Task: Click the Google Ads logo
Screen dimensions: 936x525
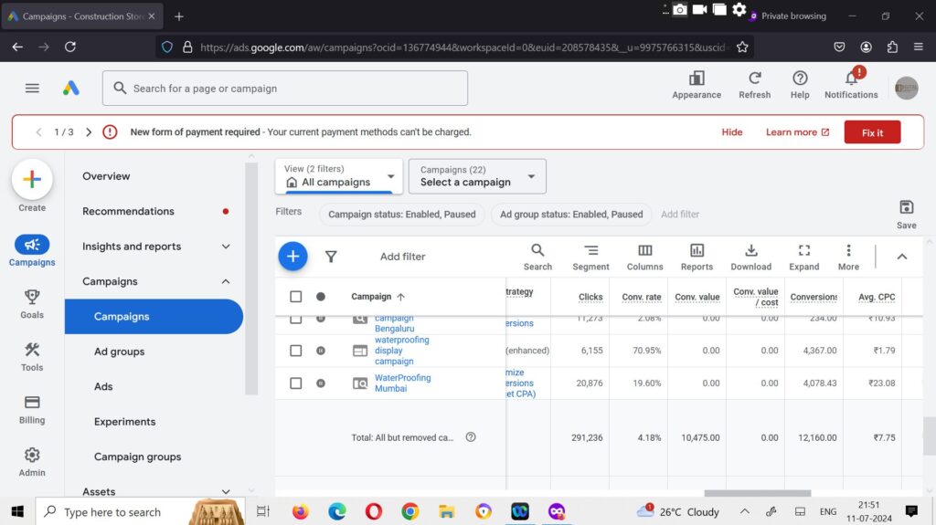Action: pos(71,89)
